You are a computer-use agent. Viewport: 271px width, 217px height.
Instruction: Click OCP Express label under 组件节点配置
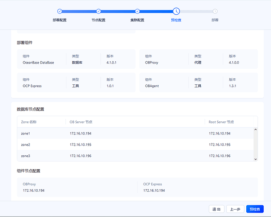[x=153, y=184]
